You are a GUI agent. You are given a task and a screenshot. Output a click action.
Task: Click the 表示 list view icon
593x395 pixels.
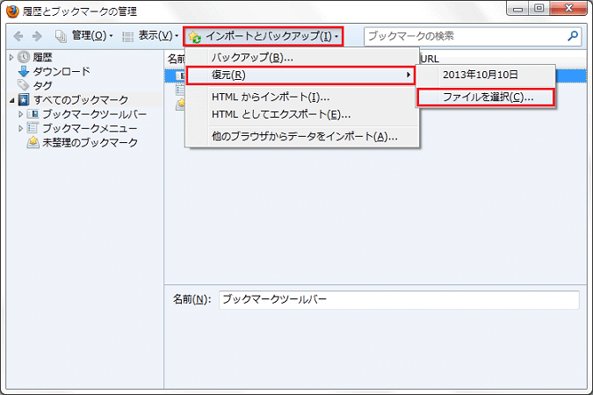[128, 36]
